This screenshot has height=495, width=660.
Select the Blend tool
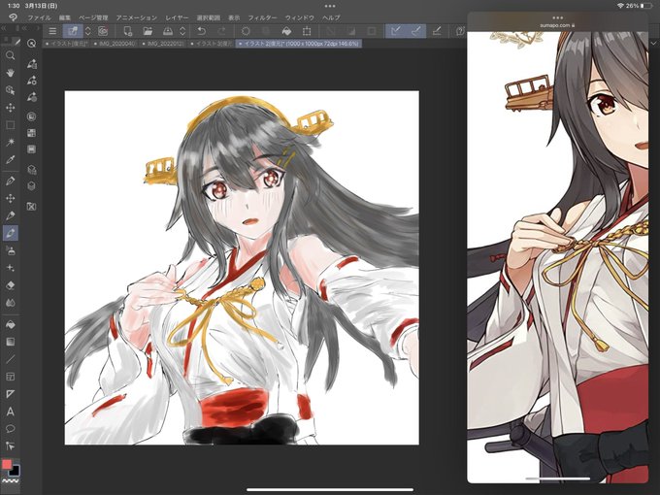tap(10, 303)
